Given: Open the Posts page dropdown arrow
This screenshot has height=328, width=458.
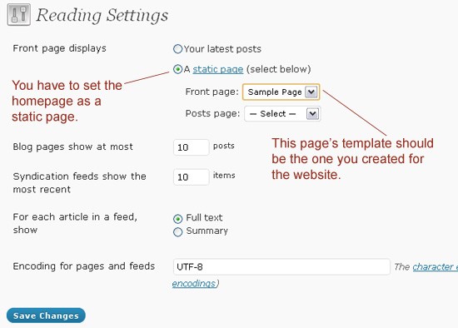Looking at the screenshot, I should [312, 113].
